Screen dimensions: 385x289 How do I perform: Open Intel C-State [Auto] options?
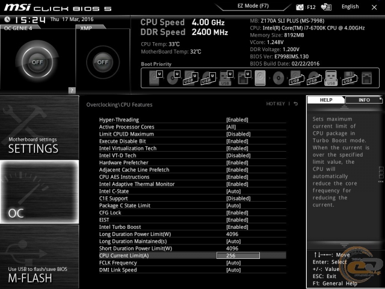tap(233, 191)
